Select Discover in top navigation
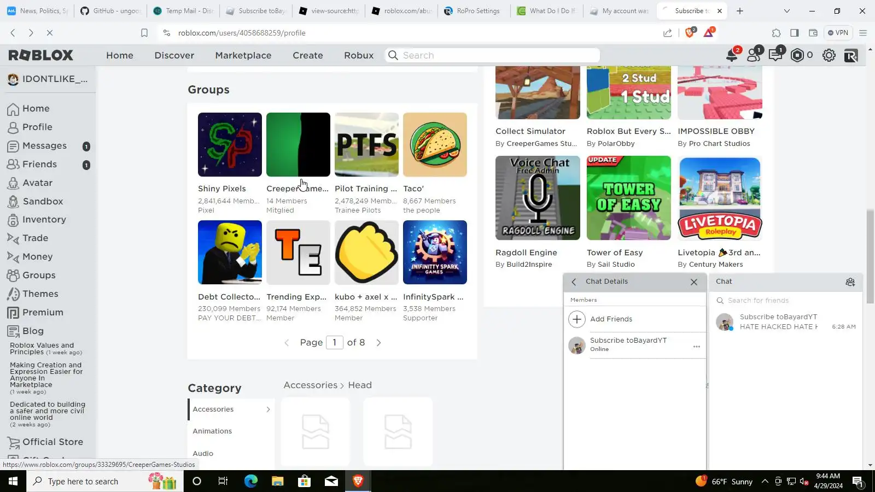This screenshot has width=875, height=492. [x=174, y=55]
